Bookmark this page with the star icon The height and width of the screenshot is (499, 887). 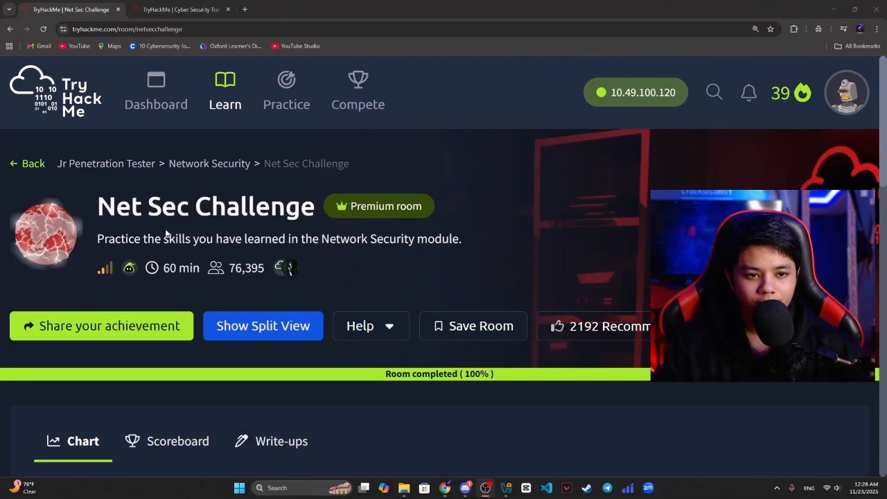click(771, 29)
